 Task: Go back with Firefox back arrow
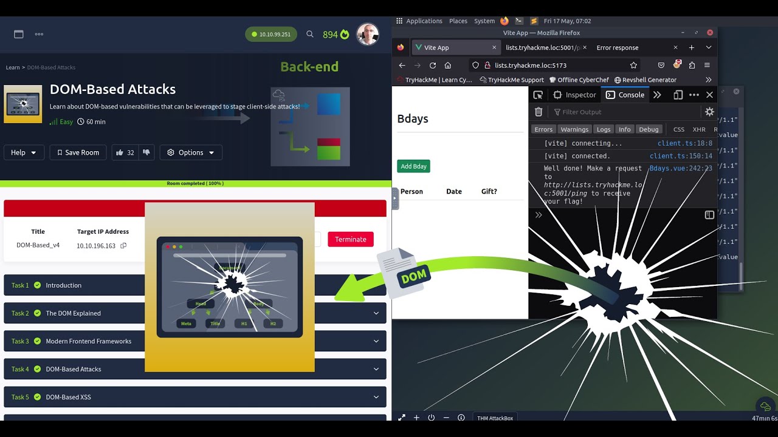[402, 65]
